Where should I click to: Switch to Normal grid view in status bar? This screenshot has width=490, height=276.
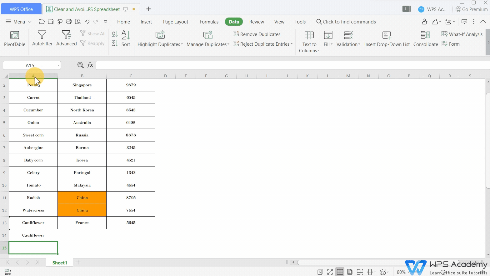click(340, 272)
